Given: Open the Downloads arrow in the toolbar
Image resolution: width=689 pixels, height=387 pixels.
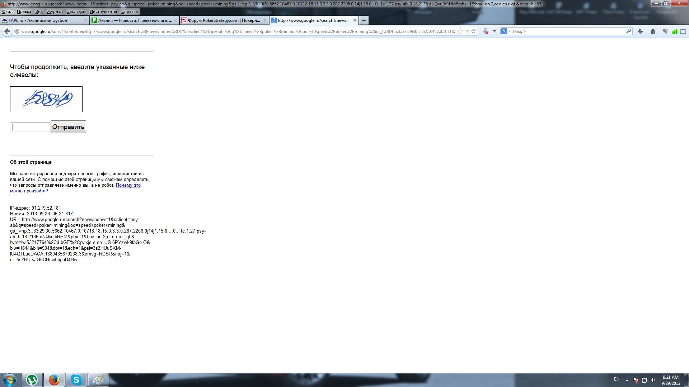Looking at the screenshot, I should coord(640,32).
